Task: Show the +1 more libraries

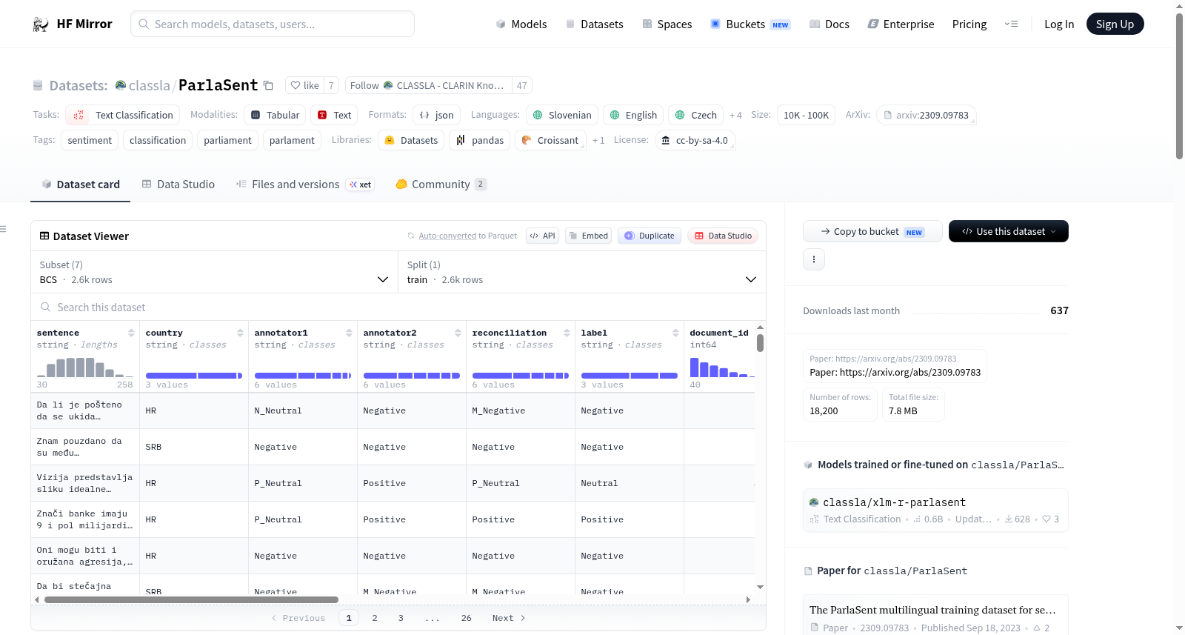Action: tap(598, 141)
